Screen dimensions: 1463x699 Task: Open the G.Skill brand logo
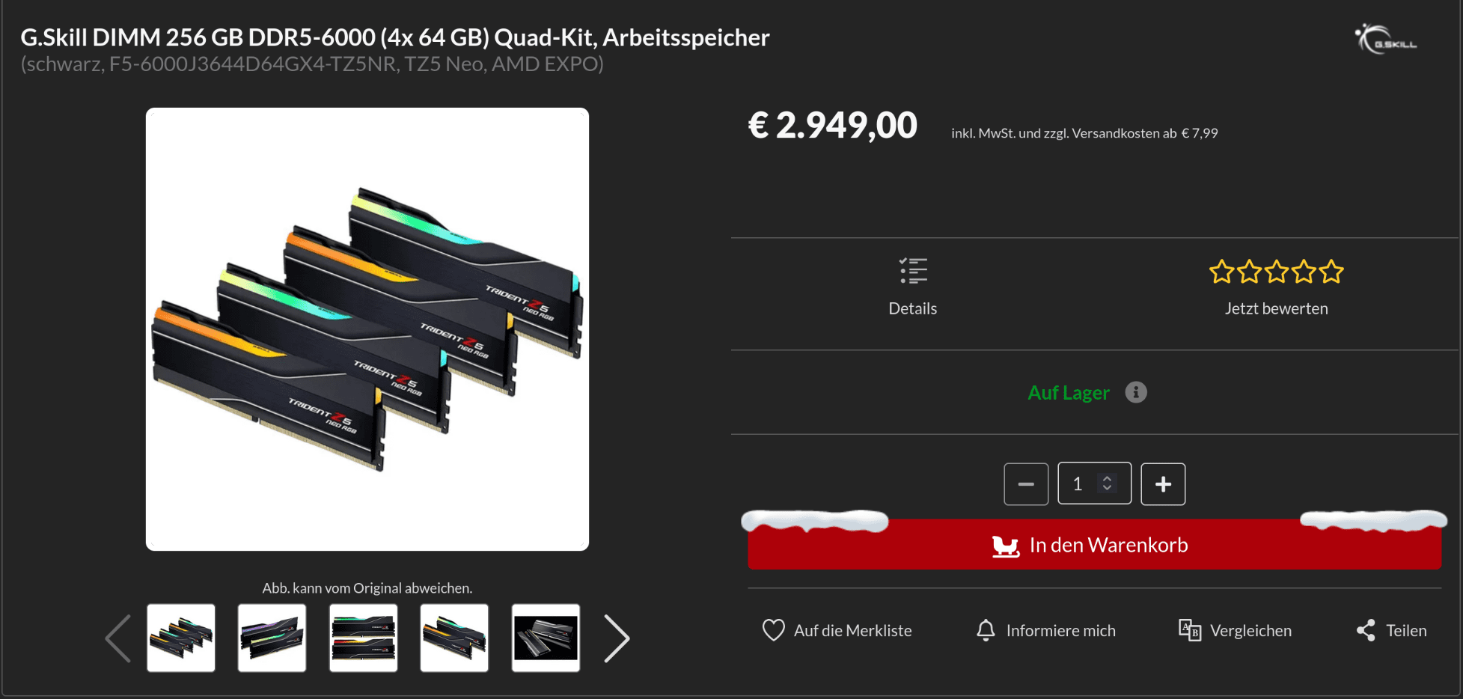1385,40
